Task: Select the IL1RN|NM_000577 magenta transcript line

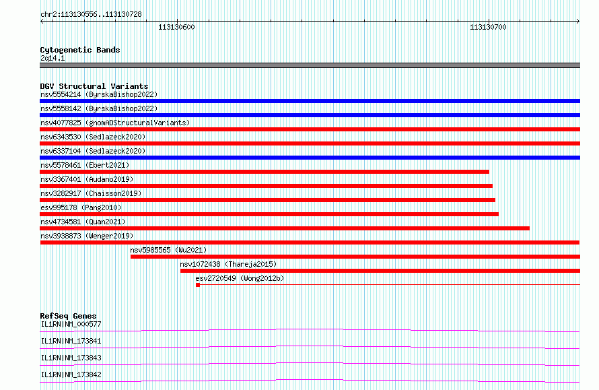Action: click(x=310, y=330)
